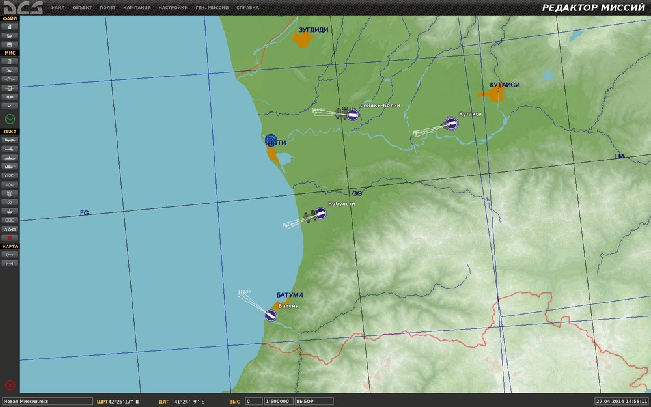Save the mission with the floppy disk icon
The height and width of the screenshot is (407, 651).
10,44
